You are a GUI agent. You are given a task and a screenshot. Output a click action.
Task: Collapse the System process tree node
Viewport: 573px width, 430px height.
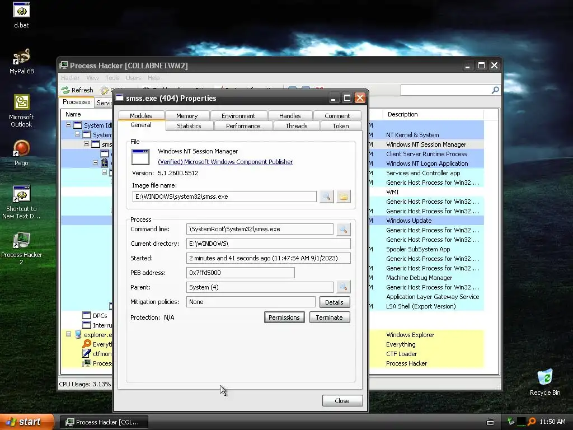(77, 134)
